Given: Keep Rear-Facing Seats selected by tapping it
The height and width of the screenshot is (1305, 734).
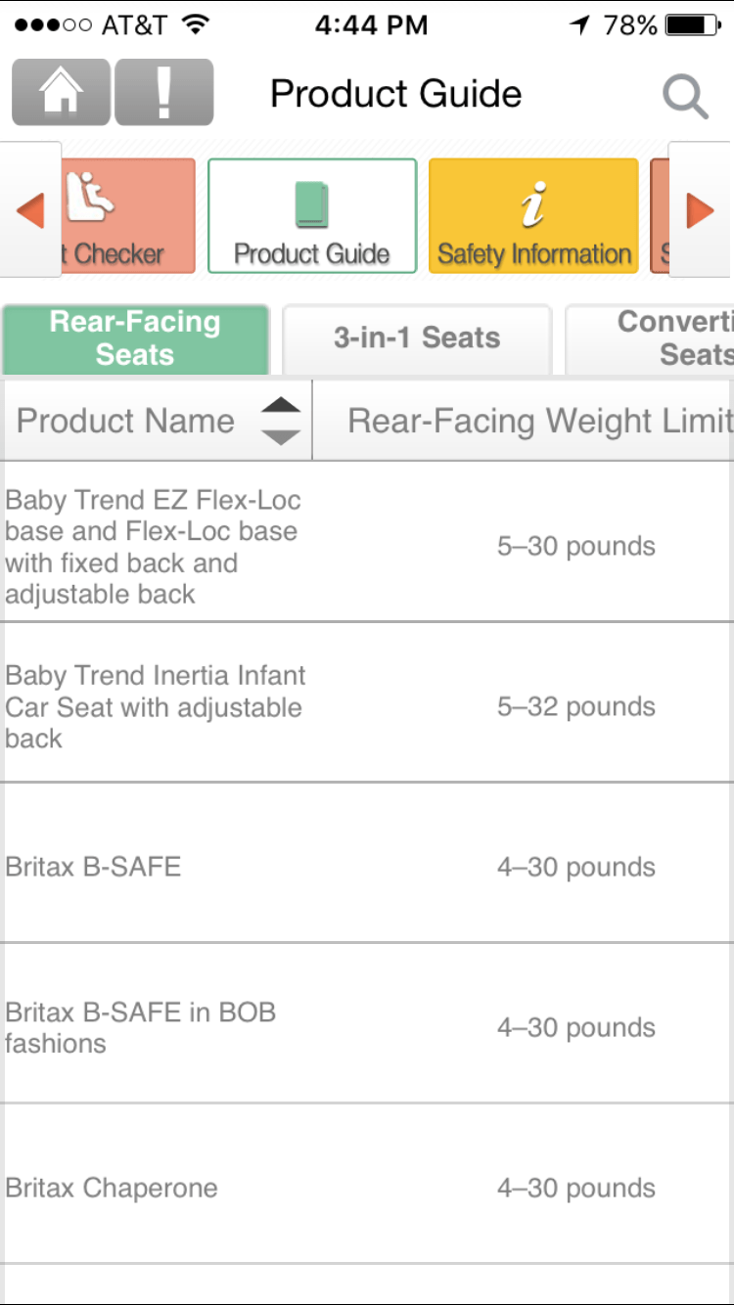Looking at the screenshot, I should [x=135, y=337].
